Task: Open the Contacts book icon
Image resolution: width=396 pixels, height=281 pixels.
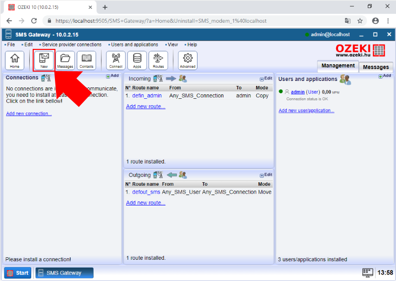Action: 86,60
